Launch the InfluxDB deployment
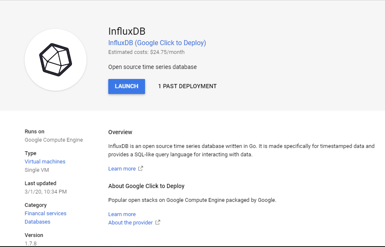 (127, 87)
